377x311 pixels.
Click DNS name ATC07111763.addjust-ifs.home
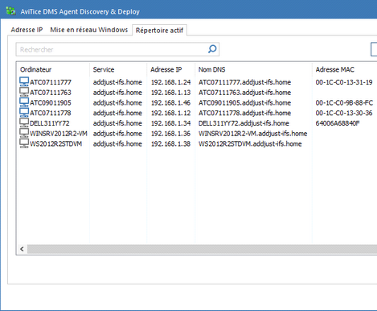pyautogui.click(x=244, y=93)
